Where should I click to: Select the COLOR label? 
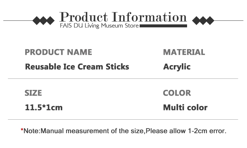click(x=177, y=93)
